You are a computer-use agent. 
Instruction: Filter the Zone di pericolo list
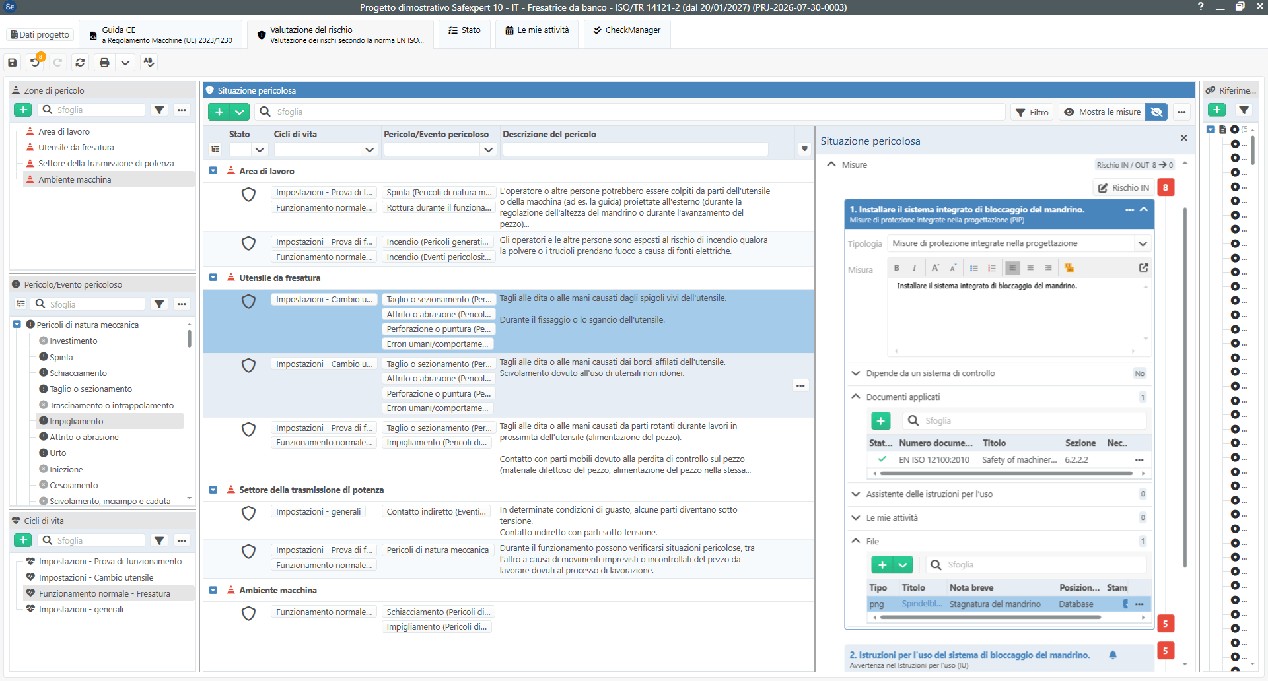coord(159,110)
